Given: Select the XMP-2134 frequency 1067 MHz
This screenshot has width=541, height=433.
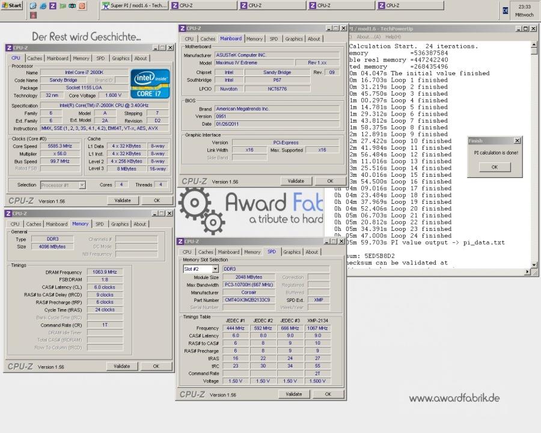Looking at the screenshot, I should click(x=317, y=328).
